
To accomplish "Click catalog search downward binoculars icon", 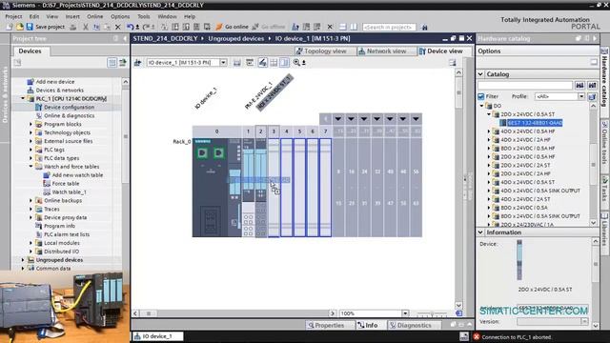I will coord(579,85).
